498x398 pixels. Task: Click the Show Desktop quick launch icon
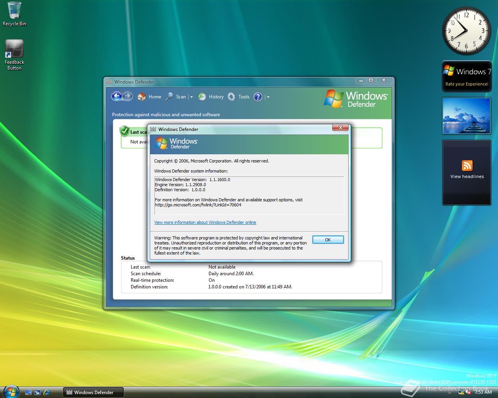coord(28,393)
